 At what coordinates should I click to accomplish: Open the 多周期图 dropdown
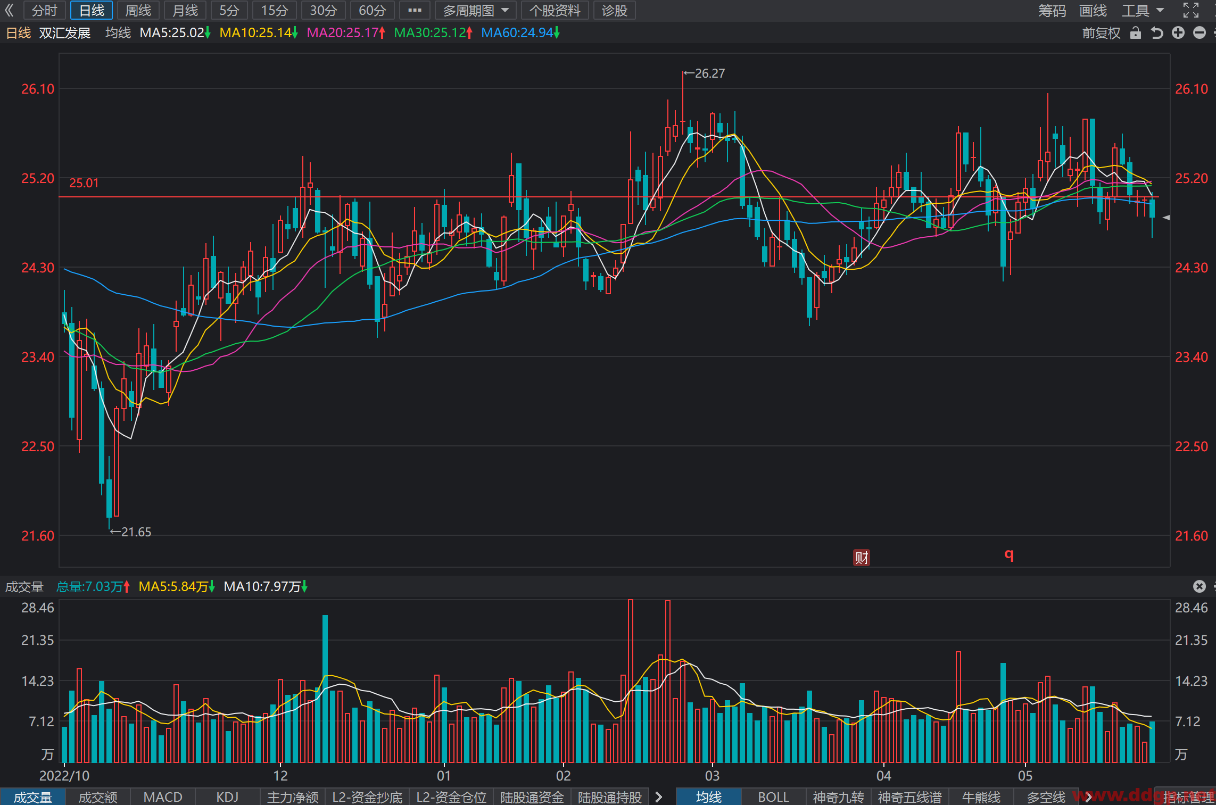click(476, 10)
